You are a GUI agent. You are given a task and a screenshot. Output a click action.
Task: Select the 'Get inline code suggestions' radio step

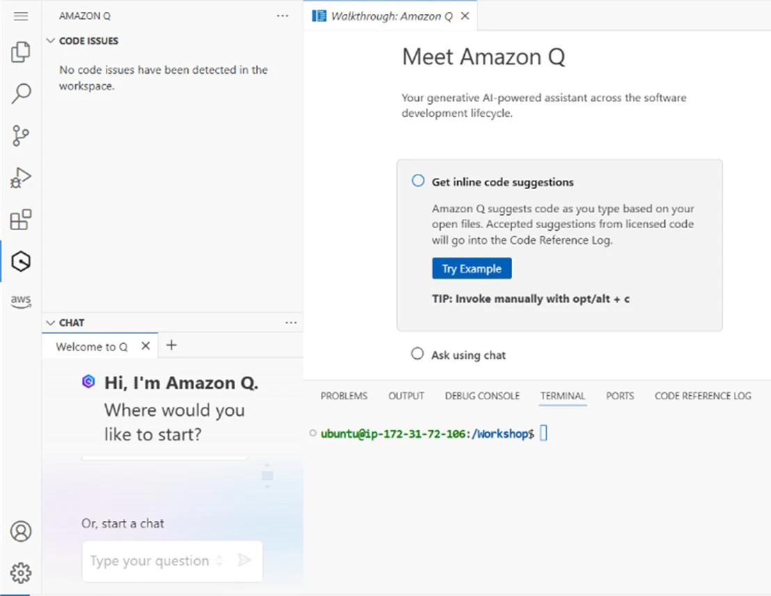(x=418, y=182)
